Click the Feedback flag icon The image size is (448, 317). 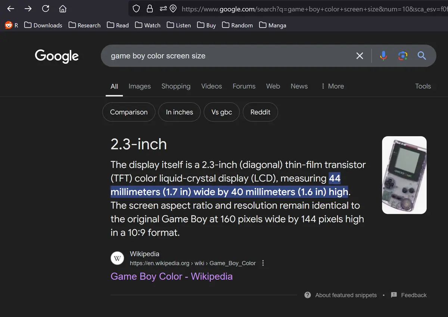point(394,295)
